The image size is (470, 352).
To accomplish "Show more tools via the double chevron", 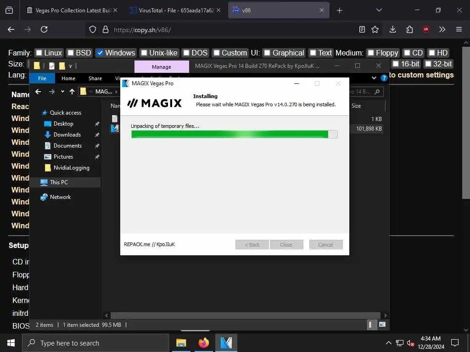I will pyautogui.click(x=442, y=29).
